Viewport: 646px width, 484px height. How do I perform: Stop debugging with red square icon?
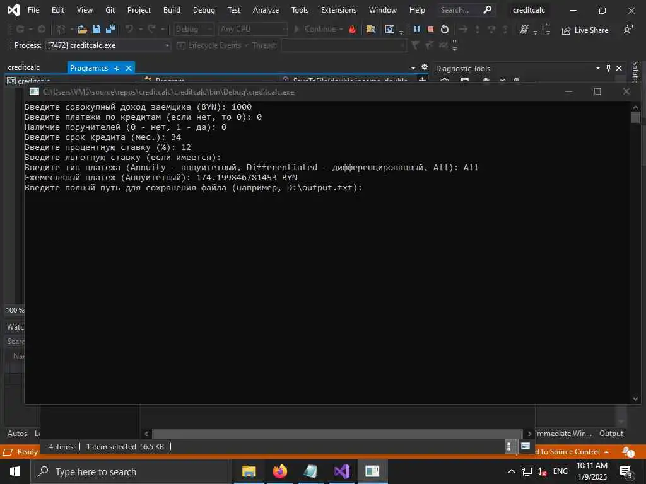431,29
